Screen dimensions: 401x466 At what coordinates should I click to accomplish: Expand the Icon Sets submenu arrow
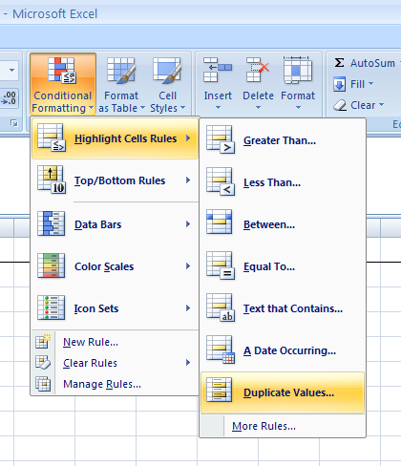[188, 308]
